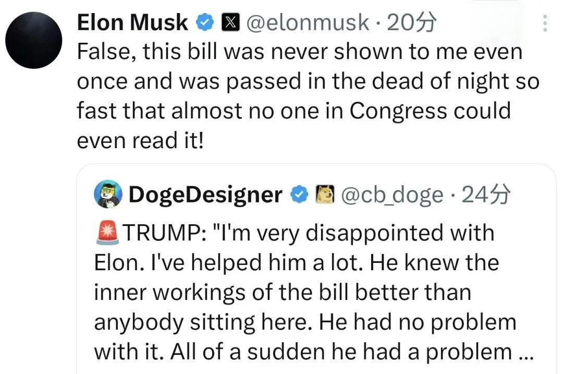This screenshot has width=563, height=374.
Task: Click the post text beginning 'False, this bill'
Action: pos(308,95)
